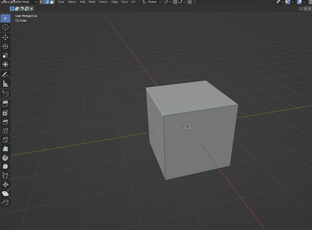This screenshot has width=312, height=230.
Task: Choose the Poly Build tool
Action: (x=5, y=149)
